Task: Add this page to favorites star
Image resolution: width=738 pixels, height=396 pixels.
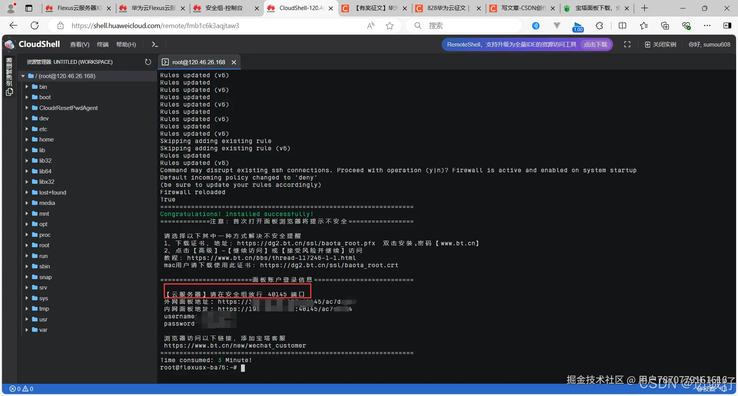Action: click(390, 26)
